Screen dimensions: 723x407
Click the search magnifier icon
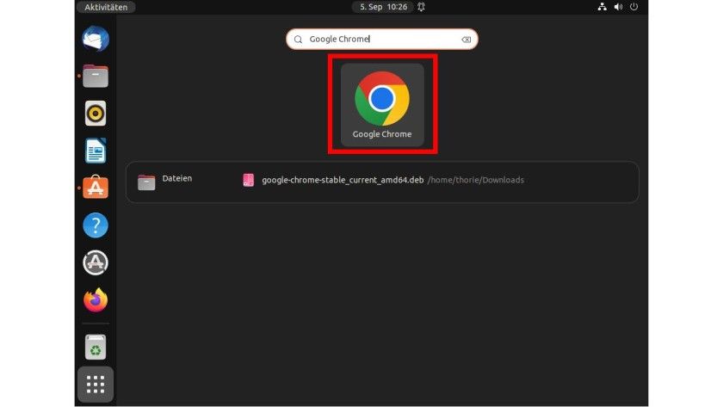tap(299, 40)
